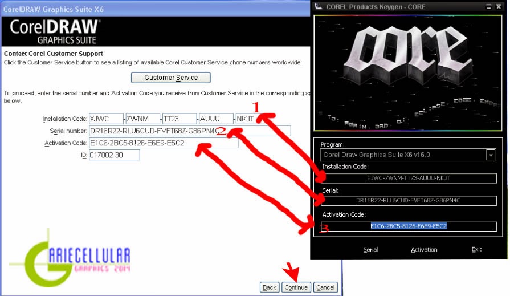Click Continue in the CorelDRAW activation dialog

pos(296,287)
